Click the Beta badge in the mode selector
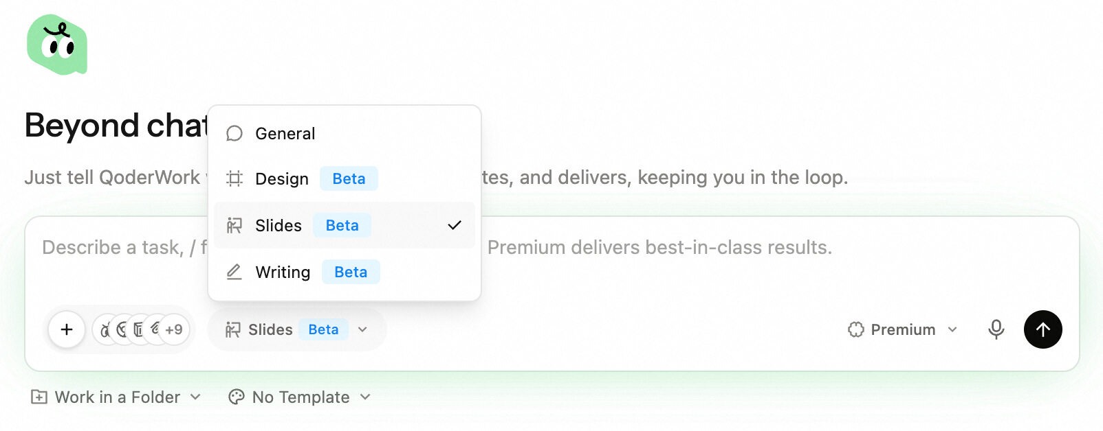1103x431 pixels. 323,329
